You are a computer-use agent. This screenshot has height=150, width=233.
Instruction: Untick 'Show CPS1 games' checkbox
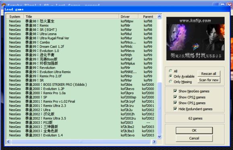coord(175,103)
